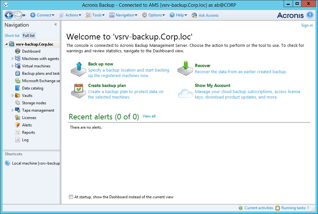Click the Microsoft Exchange servers icon

pos(18,81)
